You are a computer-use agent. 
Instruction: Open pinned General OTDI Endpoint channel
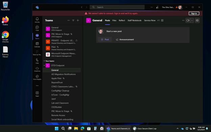(x=62, y=29)
